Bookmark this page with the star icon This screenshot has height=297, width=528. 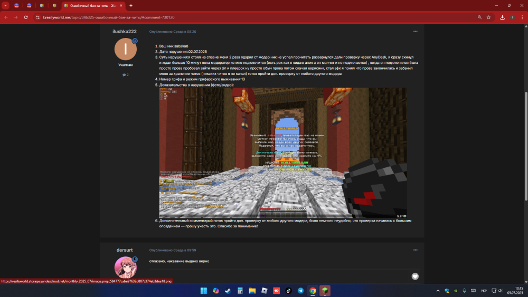click(x=488, y=17)
